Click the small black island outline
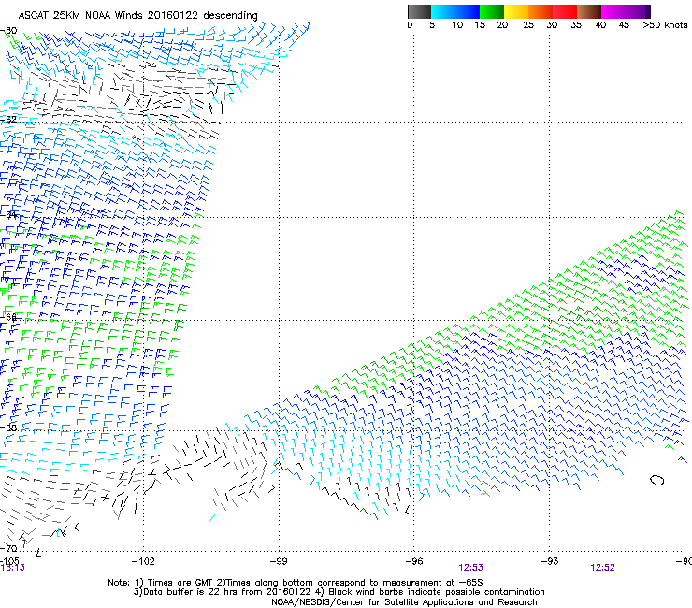Screen dimensions: 692x608 [656, 480]
